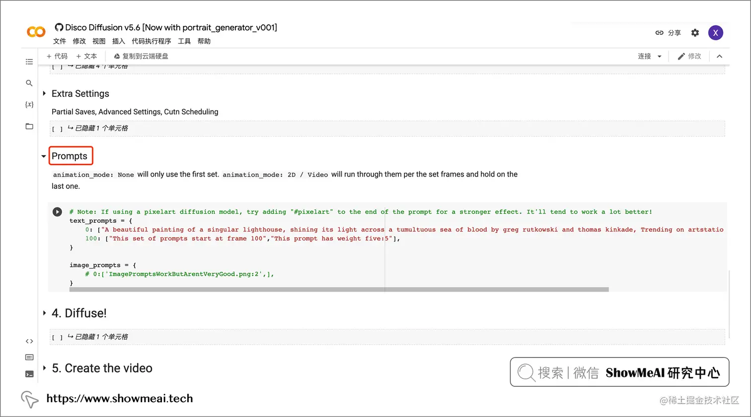
Task: Click the 5. Create the video heading
Action: (102, 368)
